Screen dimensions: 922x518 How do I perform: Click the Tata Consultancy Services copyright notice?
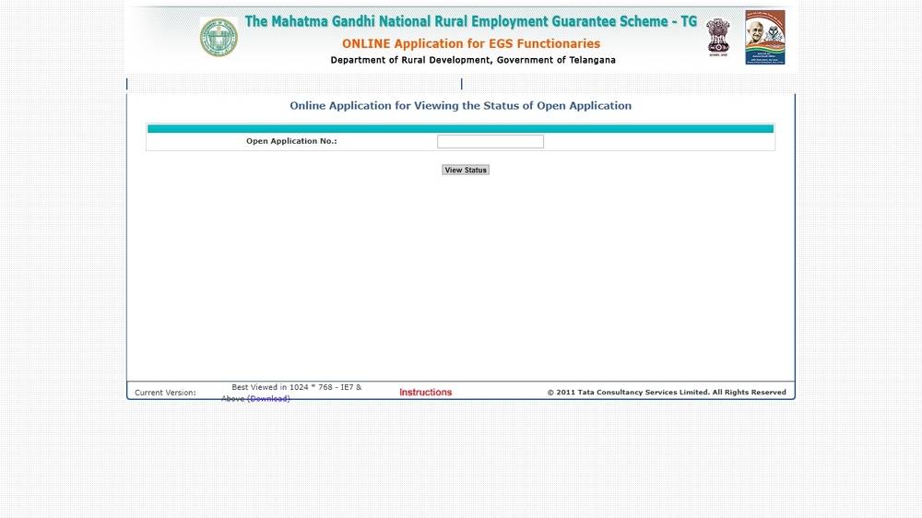click(666, 393)
